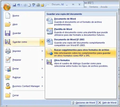
Task: Click the Save floppy icon in quick access toolbar
Action: 14,5
